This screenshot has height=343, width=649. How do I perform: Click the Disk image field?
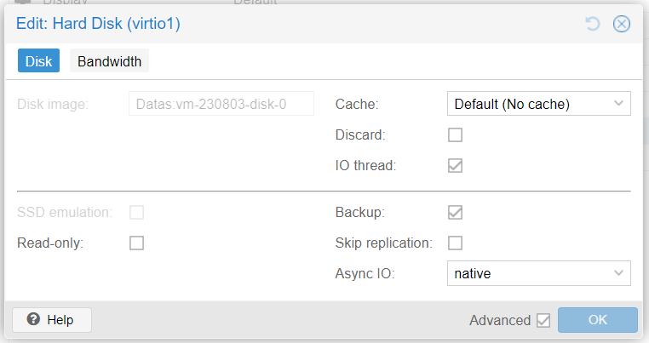(x=221, y=104)
